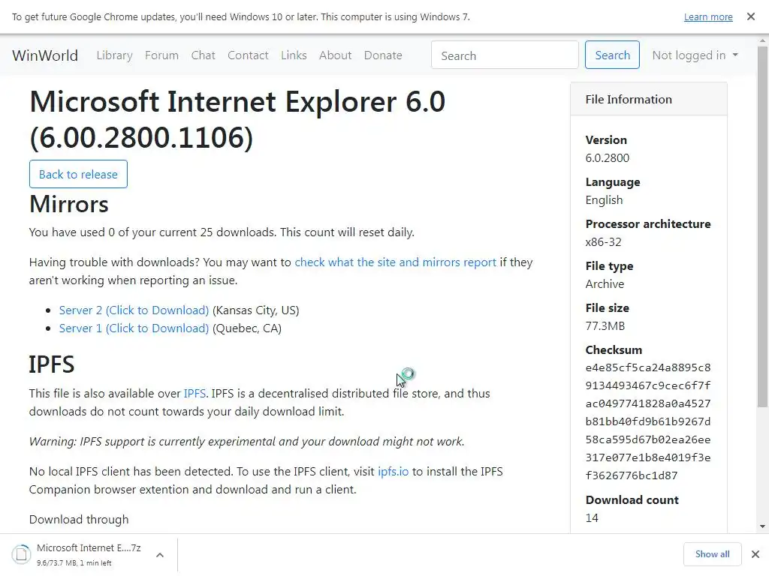Viewport: 769px width, 576px height.
Task: Close the Chrome update notification bar
Action: (x=750, y=16)
